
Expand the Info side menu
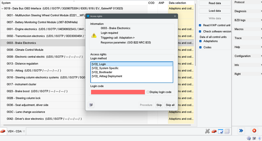pos(247,65)
